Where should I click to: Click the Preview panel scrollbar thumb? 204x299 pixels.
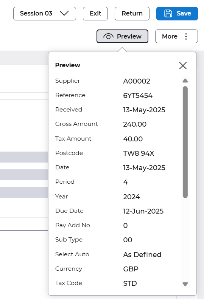(x=185, y=142)
